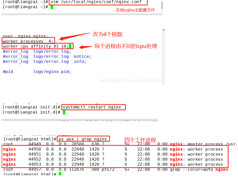Click 'worker process' text in the 44950 row

pos(205,149)
